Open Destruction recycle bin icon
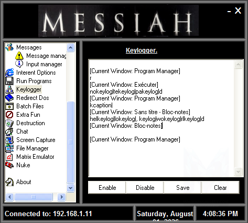 point(9,123)
